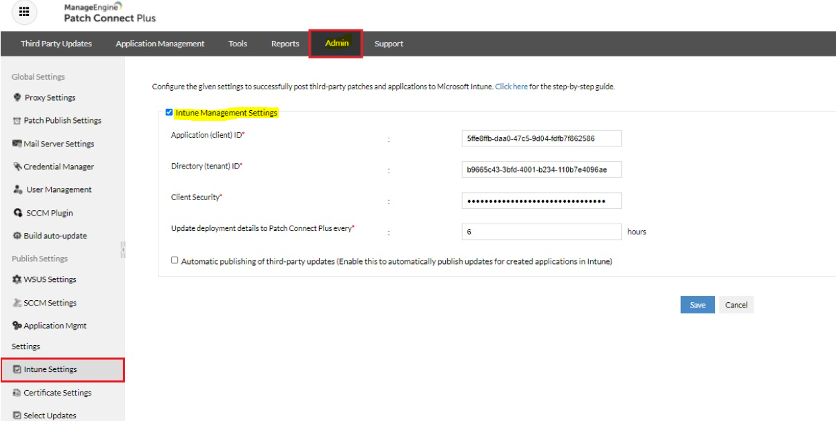836x421 pixels.
Task: Open the Tools menu tab
Action: 238,44
